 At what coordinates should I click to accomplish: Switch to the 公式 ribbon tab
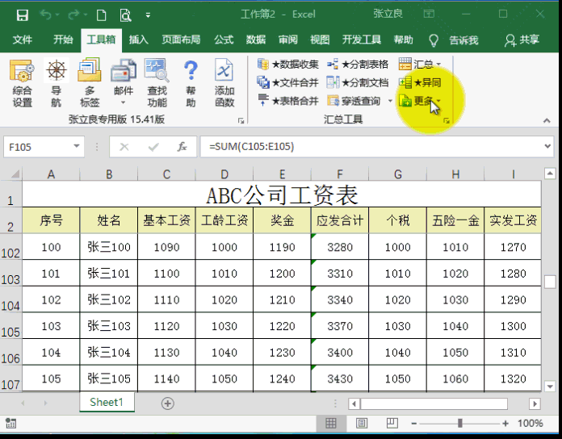224,40
